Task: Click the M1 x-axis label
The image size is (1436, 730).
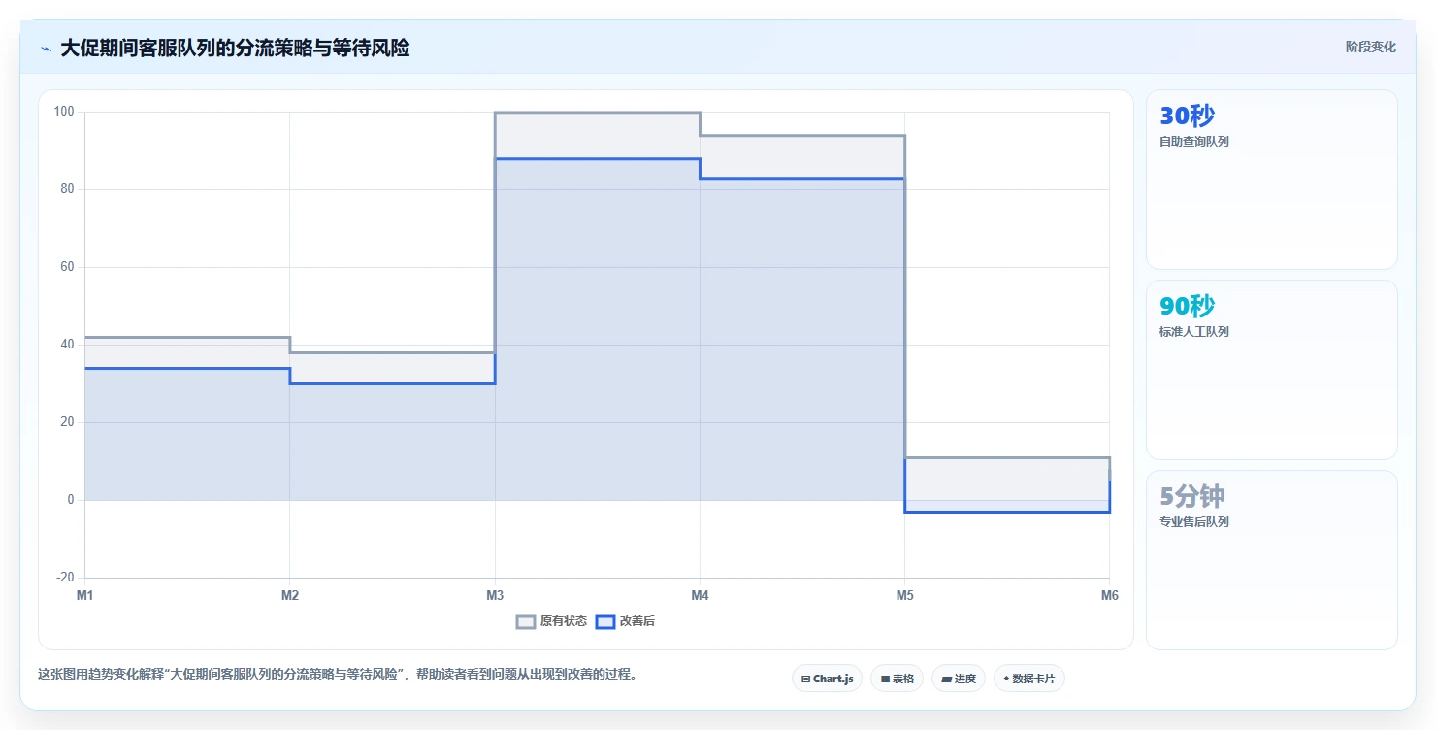Action: tap(85, 596)
